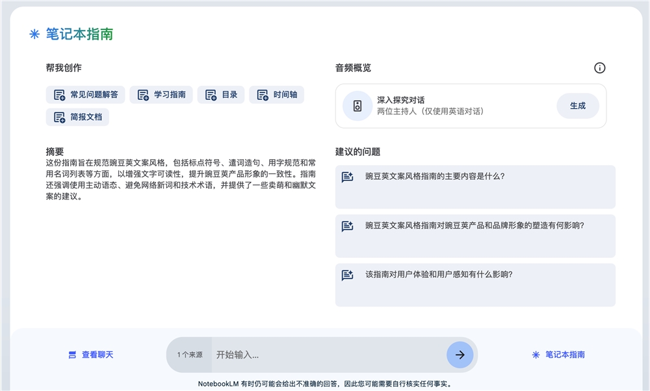
Task: Create a 目录
Action: click(x=221, y=95)
